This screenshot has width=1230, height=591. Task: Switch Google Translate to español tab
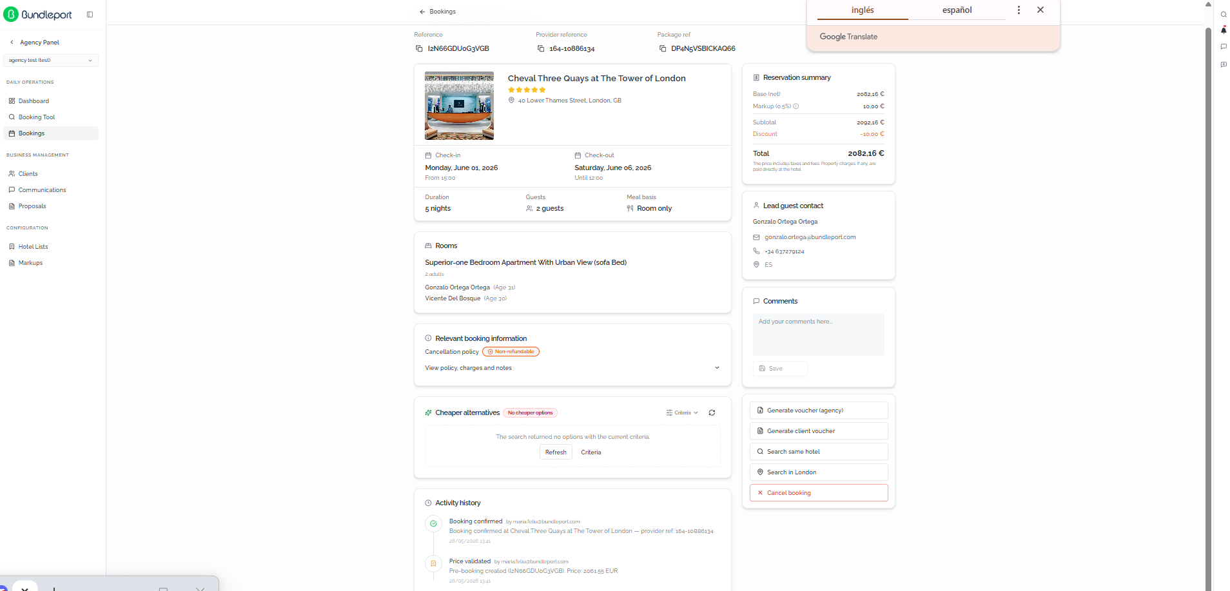coord(957,10)
